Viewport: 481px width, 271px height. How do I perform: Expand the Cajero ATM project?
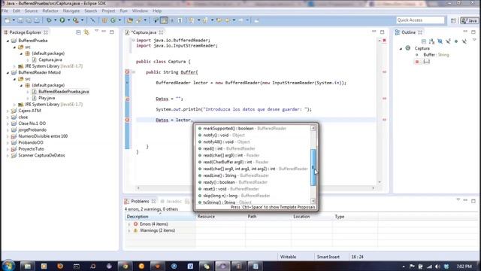coord(8,111)
